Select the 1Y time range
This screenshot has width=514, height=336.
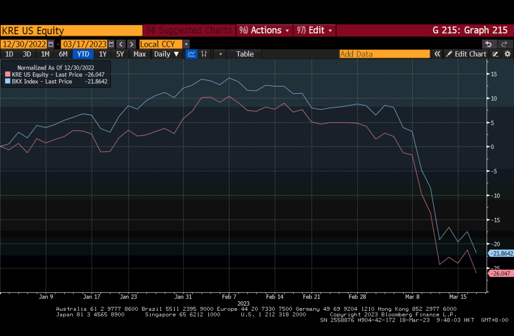click(102, 54)
